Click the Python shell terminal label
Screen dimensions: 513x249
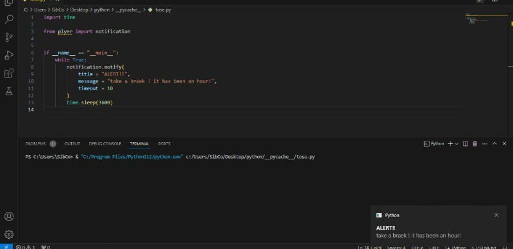(x=434, y=144)
